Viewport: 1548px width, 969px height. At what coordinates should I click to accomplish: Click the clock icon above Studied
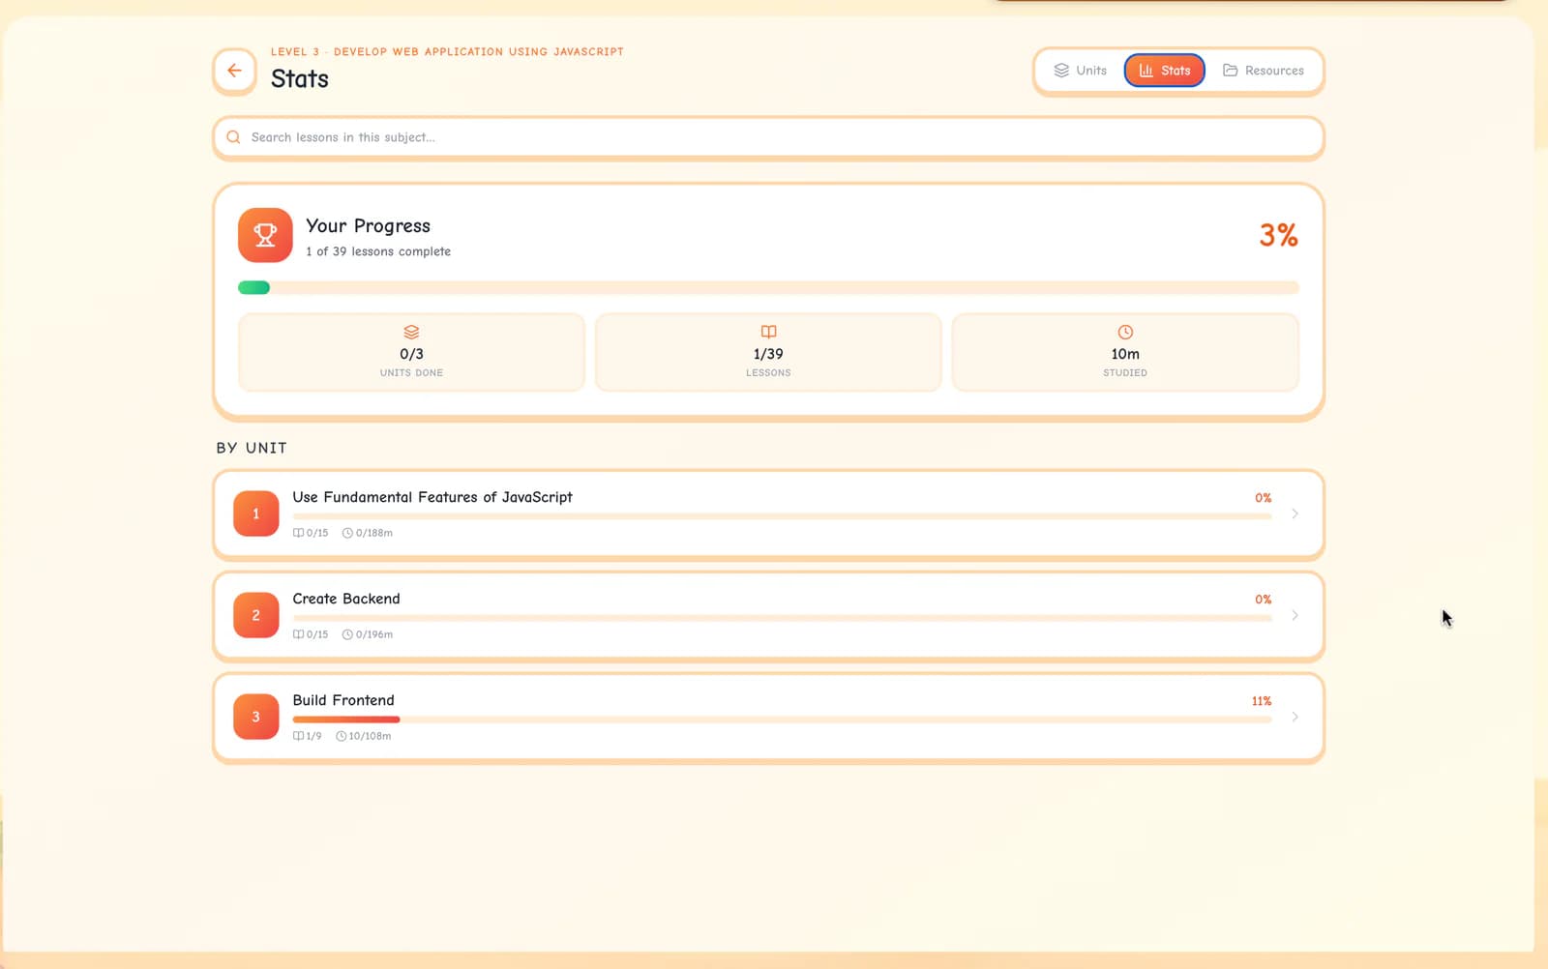[1125, 332]
